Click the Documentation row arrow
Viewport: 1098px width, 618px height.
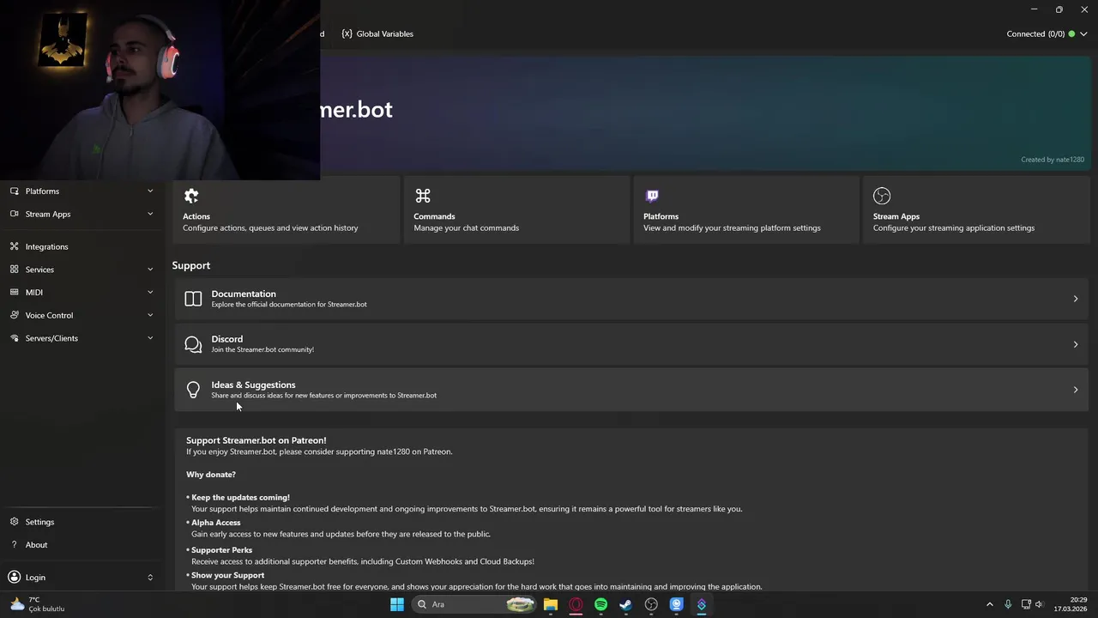click(x=1076, y=299)
